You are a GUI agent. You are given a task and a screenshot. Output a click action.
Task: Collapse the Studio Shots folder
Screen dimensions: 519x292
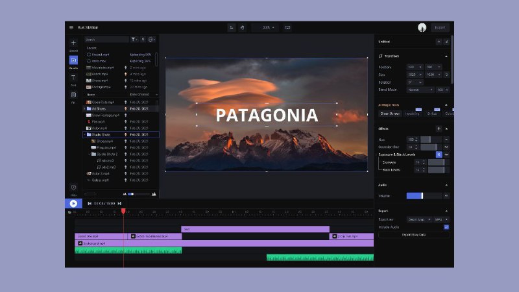click(84, 135)
